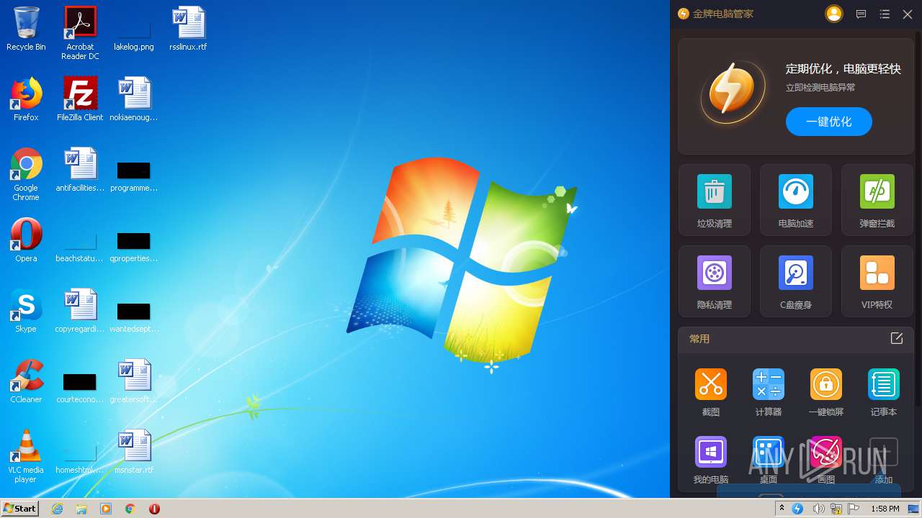Select the msnstar.rtf document

point(134,452)
